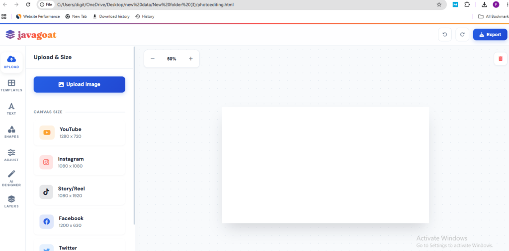This screenshot has height=251, width=509.
Task: Select the YouTube 1280 x 720 canvas size
Action: pyautogui.click(x=79, y=132)
